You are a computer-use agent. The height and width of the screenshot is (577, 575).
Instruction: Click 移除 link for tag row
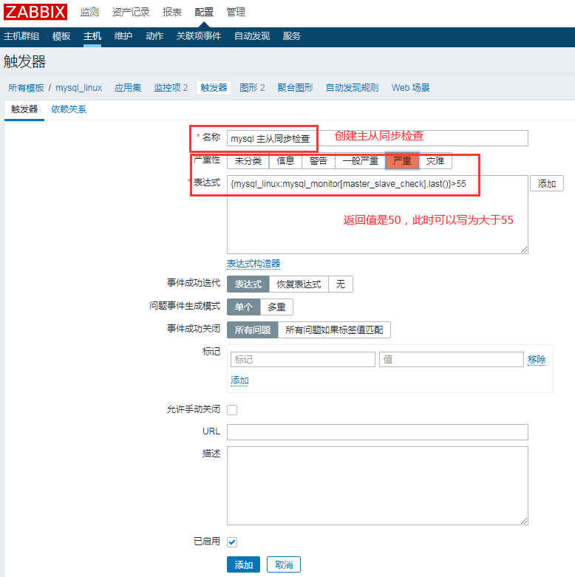537,360
